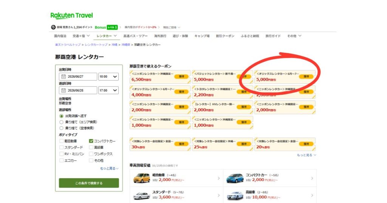The height and width of the screenshot is (203, 387).
Task: Select the white スタンダード car image
Action: click(x=141, y=195)
